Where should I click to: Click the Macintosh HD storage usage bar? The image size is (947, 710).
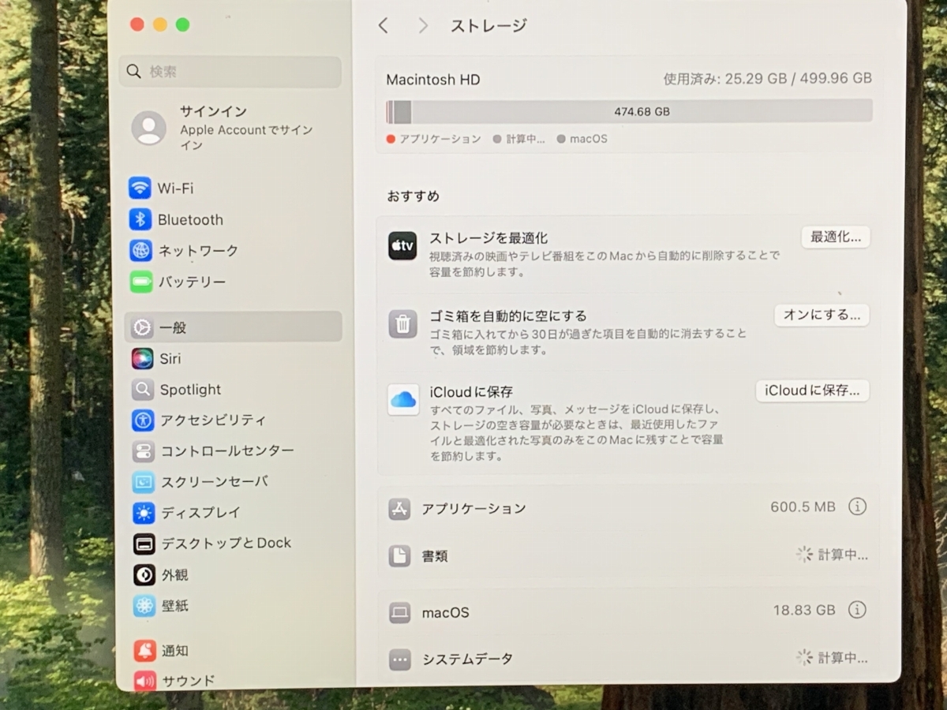(627, 111)
